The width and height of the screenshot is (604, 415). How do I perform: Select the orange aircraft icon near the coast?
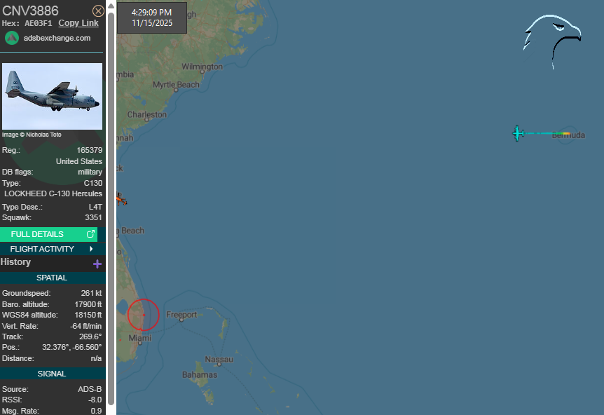(x=121, y=199)
